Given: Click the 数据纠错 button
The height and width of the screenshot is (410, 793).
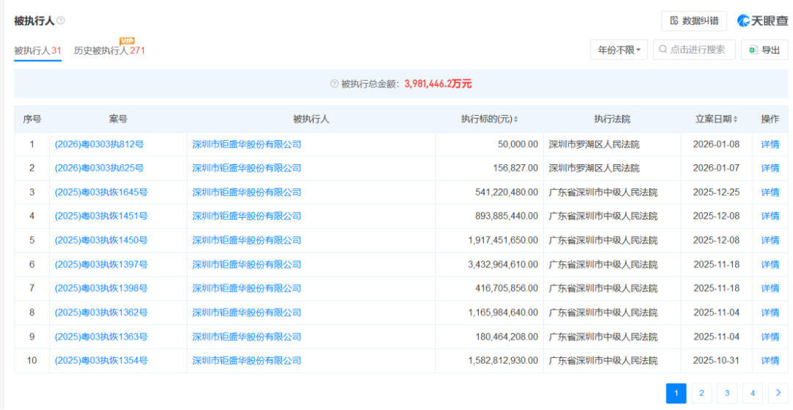Looking at the screenshot, I should click(694, 21).
